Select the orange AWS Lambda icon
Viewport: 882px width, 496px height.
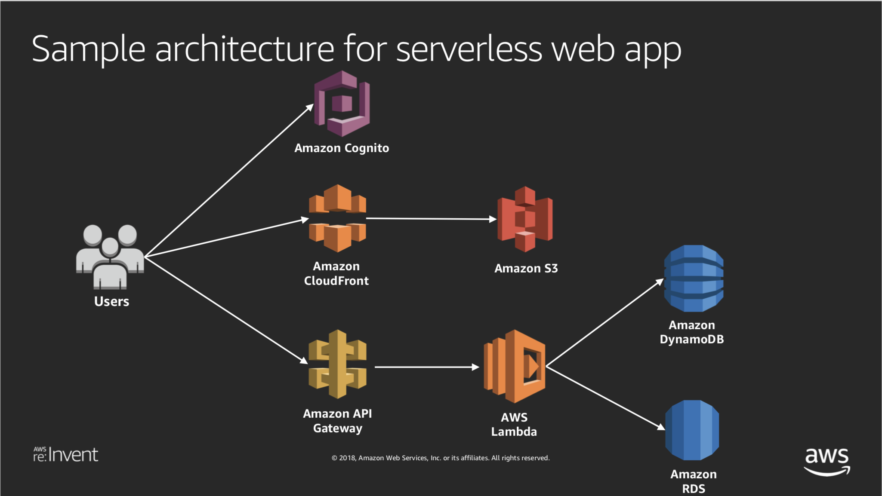pos(515,366)
